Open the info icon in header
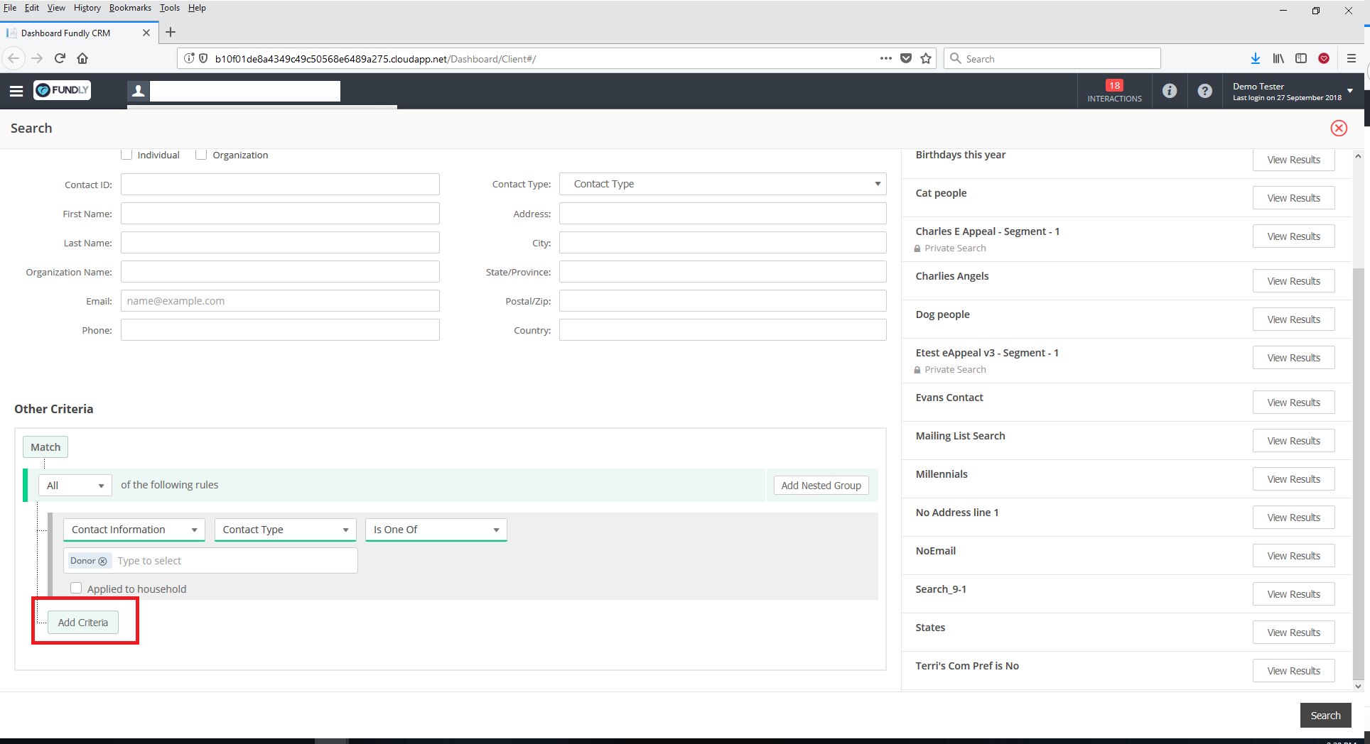1370x744 pixels. (x=1169, y=91)
